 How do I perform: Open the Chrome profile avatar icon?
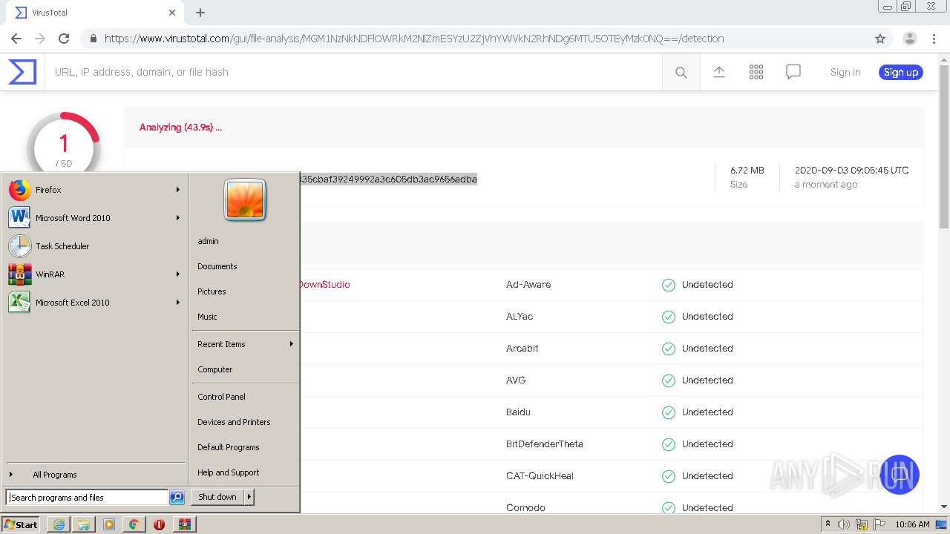(909, 39)
